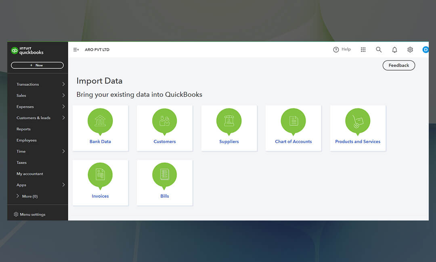
Task: Open the settings gear icon
Action: pos(410,50)
